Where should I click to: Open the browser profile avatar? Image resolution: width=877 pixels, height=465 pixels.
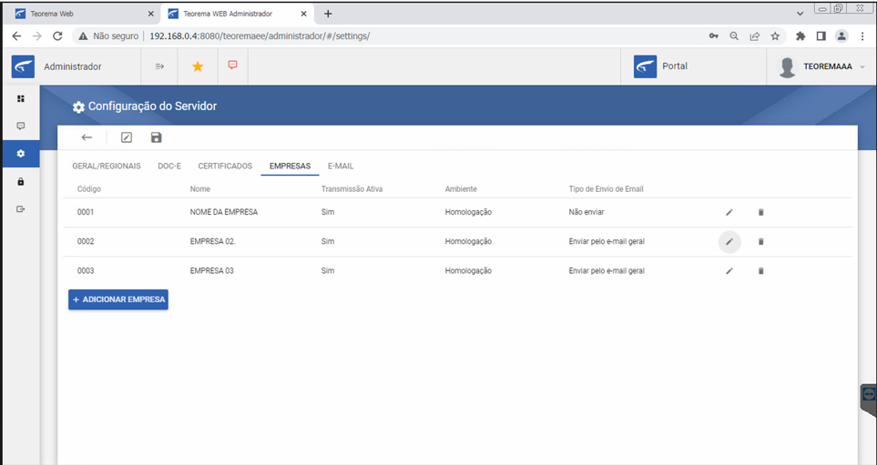pyautogui.click(x=841, y=36)
